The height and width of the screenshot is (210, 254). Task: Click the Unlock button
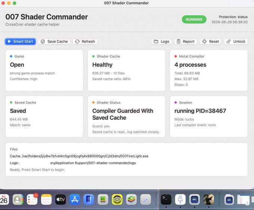(236, 42)
